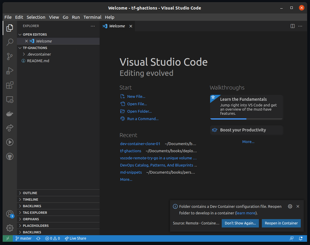Image resolution: width=310 pixels, height=245 pixels.
Task: Collapse the TF-GHACTIONS folder section
Action: (x=58, y=48)
